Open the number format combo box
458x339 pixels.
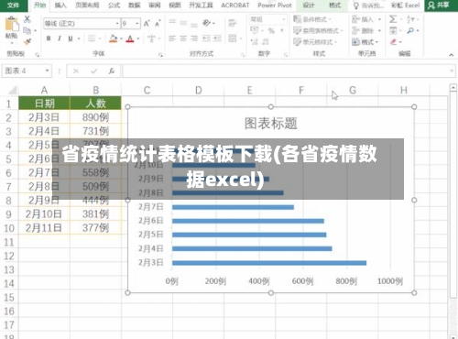tap(268, 19)
